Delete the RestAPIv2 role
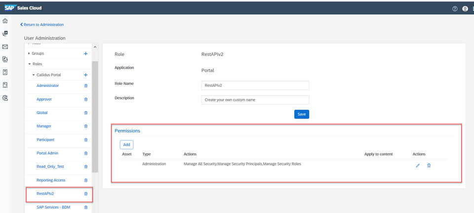Viewport: 474px width, 213px height. (x=86, y=194)
